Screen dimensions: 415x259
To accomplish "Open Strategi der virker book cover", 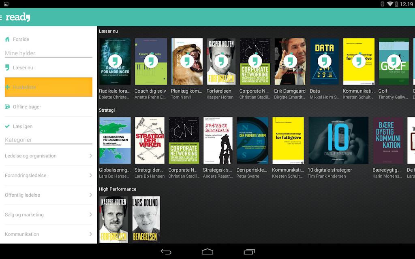I will point(150,140).
